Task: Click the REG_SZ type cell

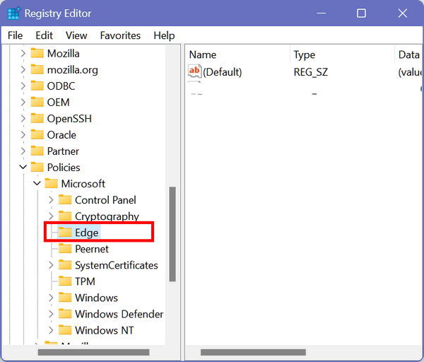Action: coord(311,72)
